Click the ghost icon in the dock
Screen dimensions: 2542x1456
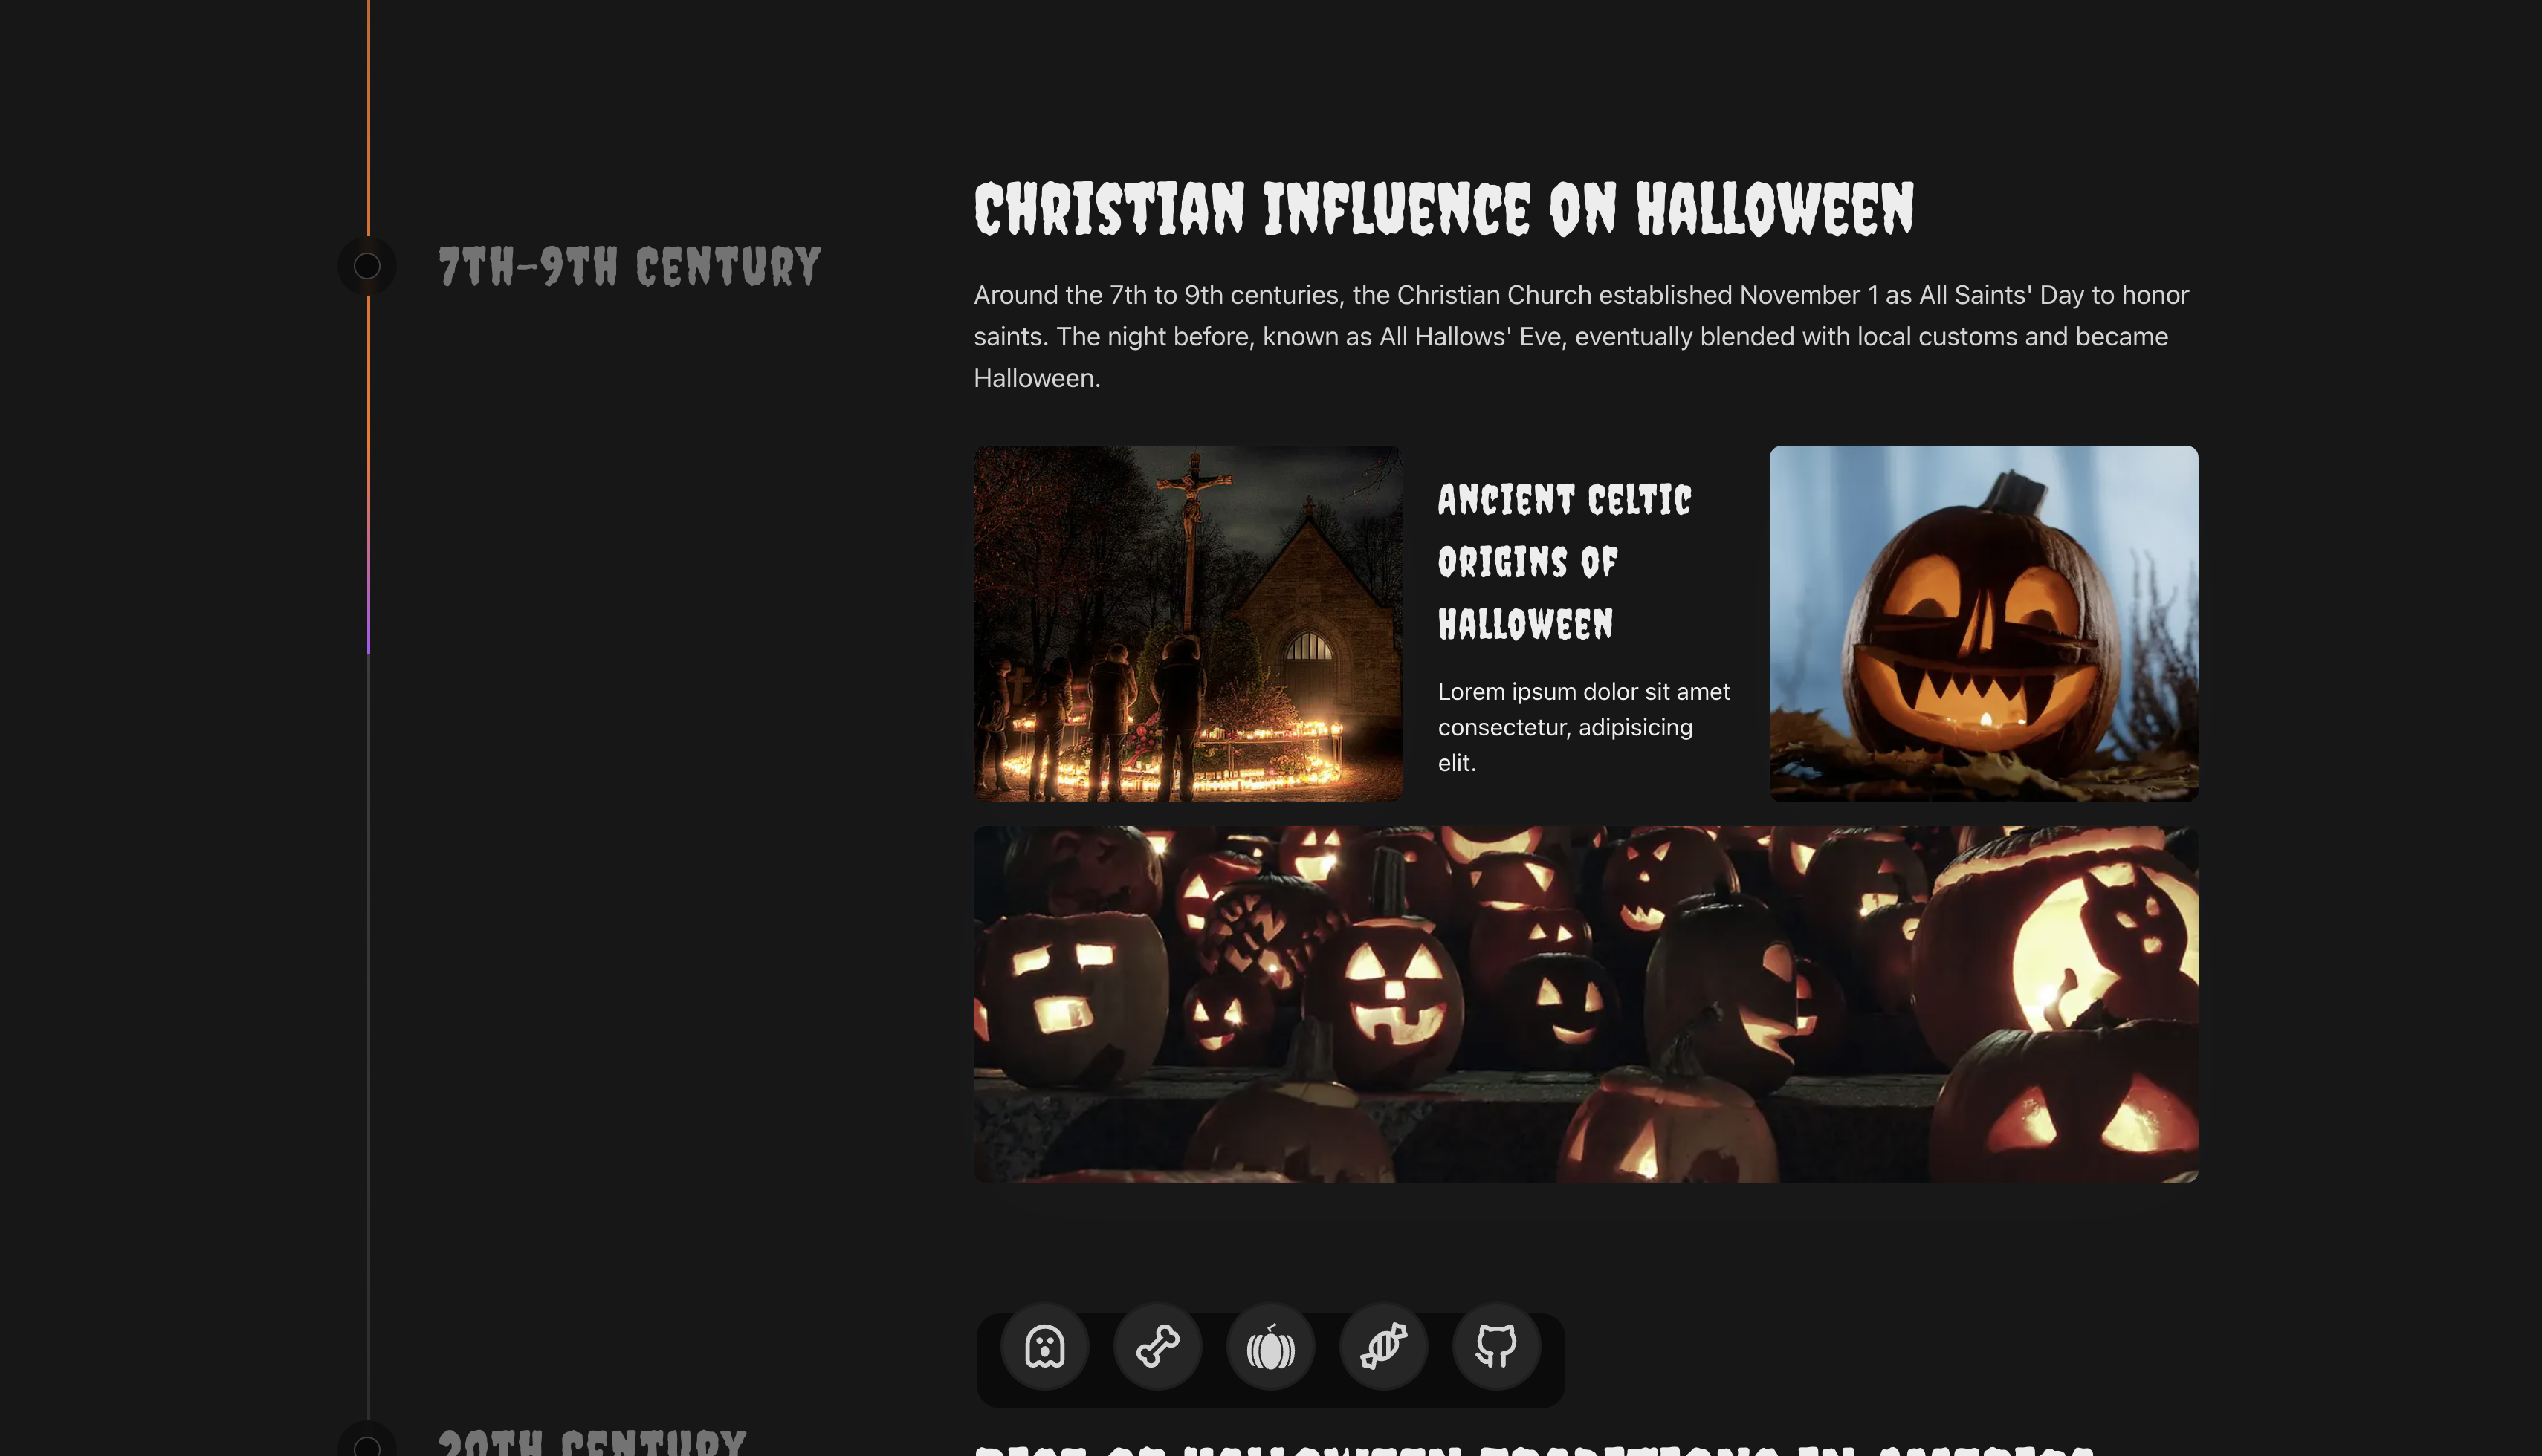[1044, 1346]
